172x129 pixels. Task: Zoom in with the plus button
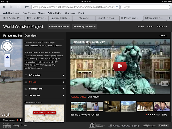8,57
